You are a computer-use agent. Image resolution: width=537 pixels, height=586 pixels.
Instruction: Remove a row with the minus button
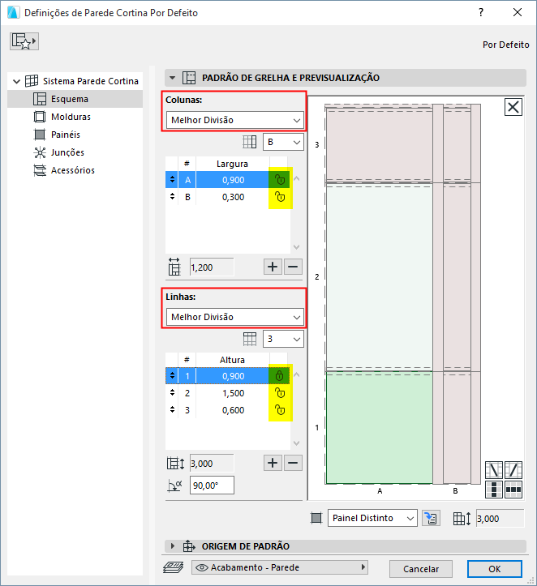293,463
